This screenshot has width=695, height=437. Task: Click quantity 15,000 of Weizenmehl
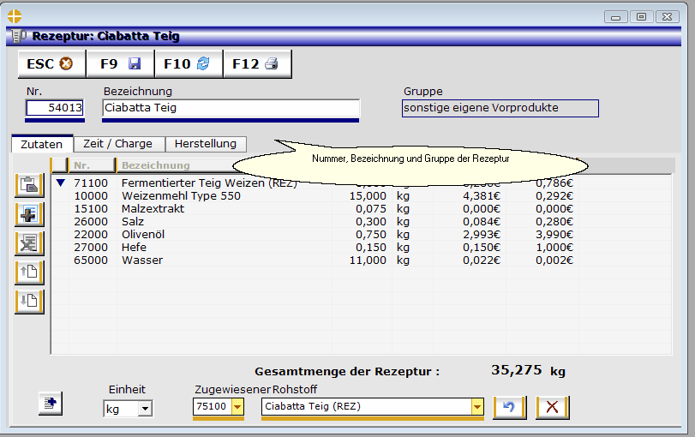click(368, 196)
